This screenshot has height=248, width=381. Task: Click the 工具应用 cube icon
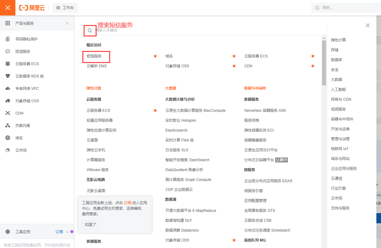coord(8,232)
